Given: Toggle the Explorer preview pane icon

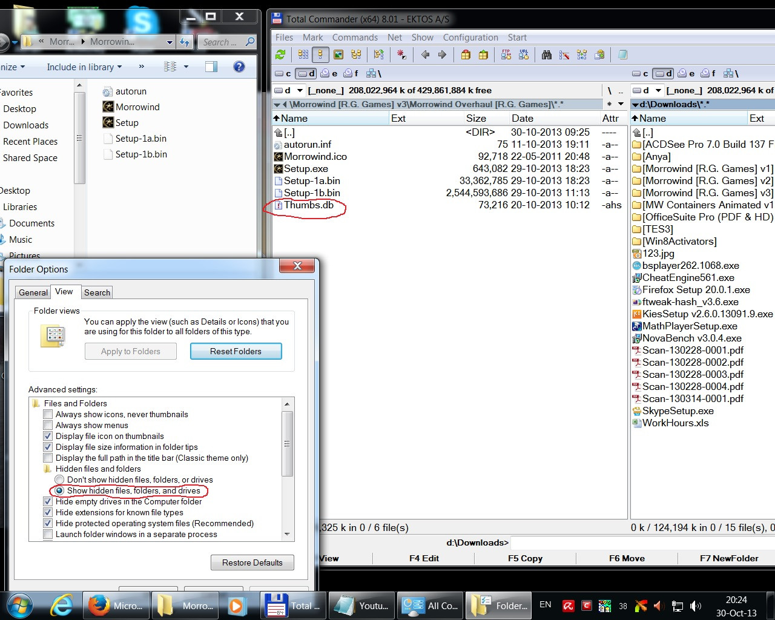Looking at the screenshot, I should click(211, 67).
